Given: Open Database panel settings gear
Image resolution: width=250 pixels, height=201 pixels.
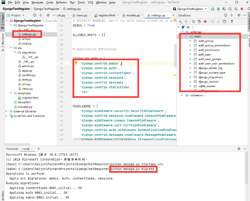Looking at the screenshot, I should point(239,15).
